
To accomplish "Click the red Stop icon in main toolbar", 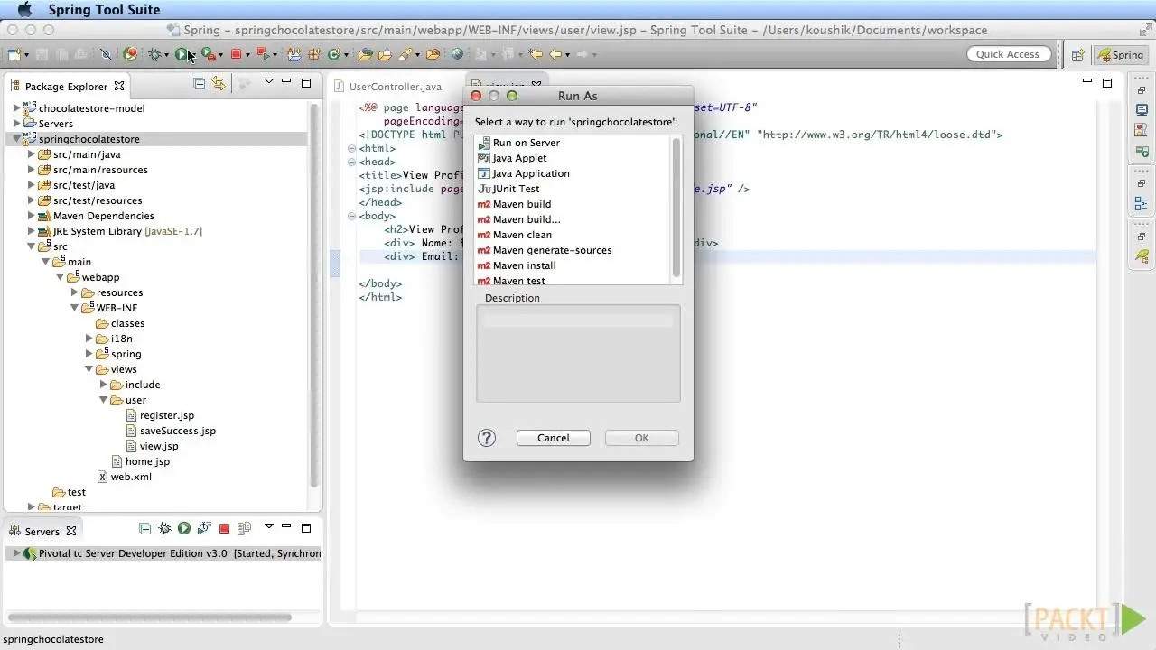I will click(x=236, y=55).
